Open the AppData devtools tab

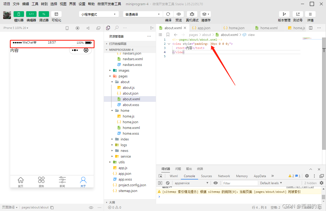pos(260,176)
